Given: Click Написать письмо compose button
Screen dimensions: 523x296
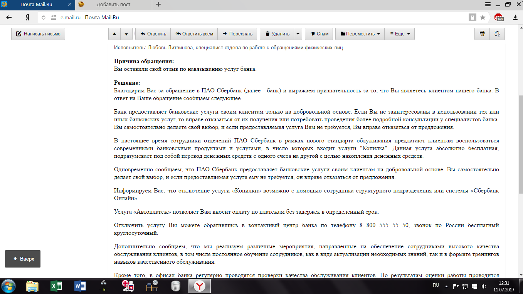Looking at the screenshot, I should (x=38, y=34).
